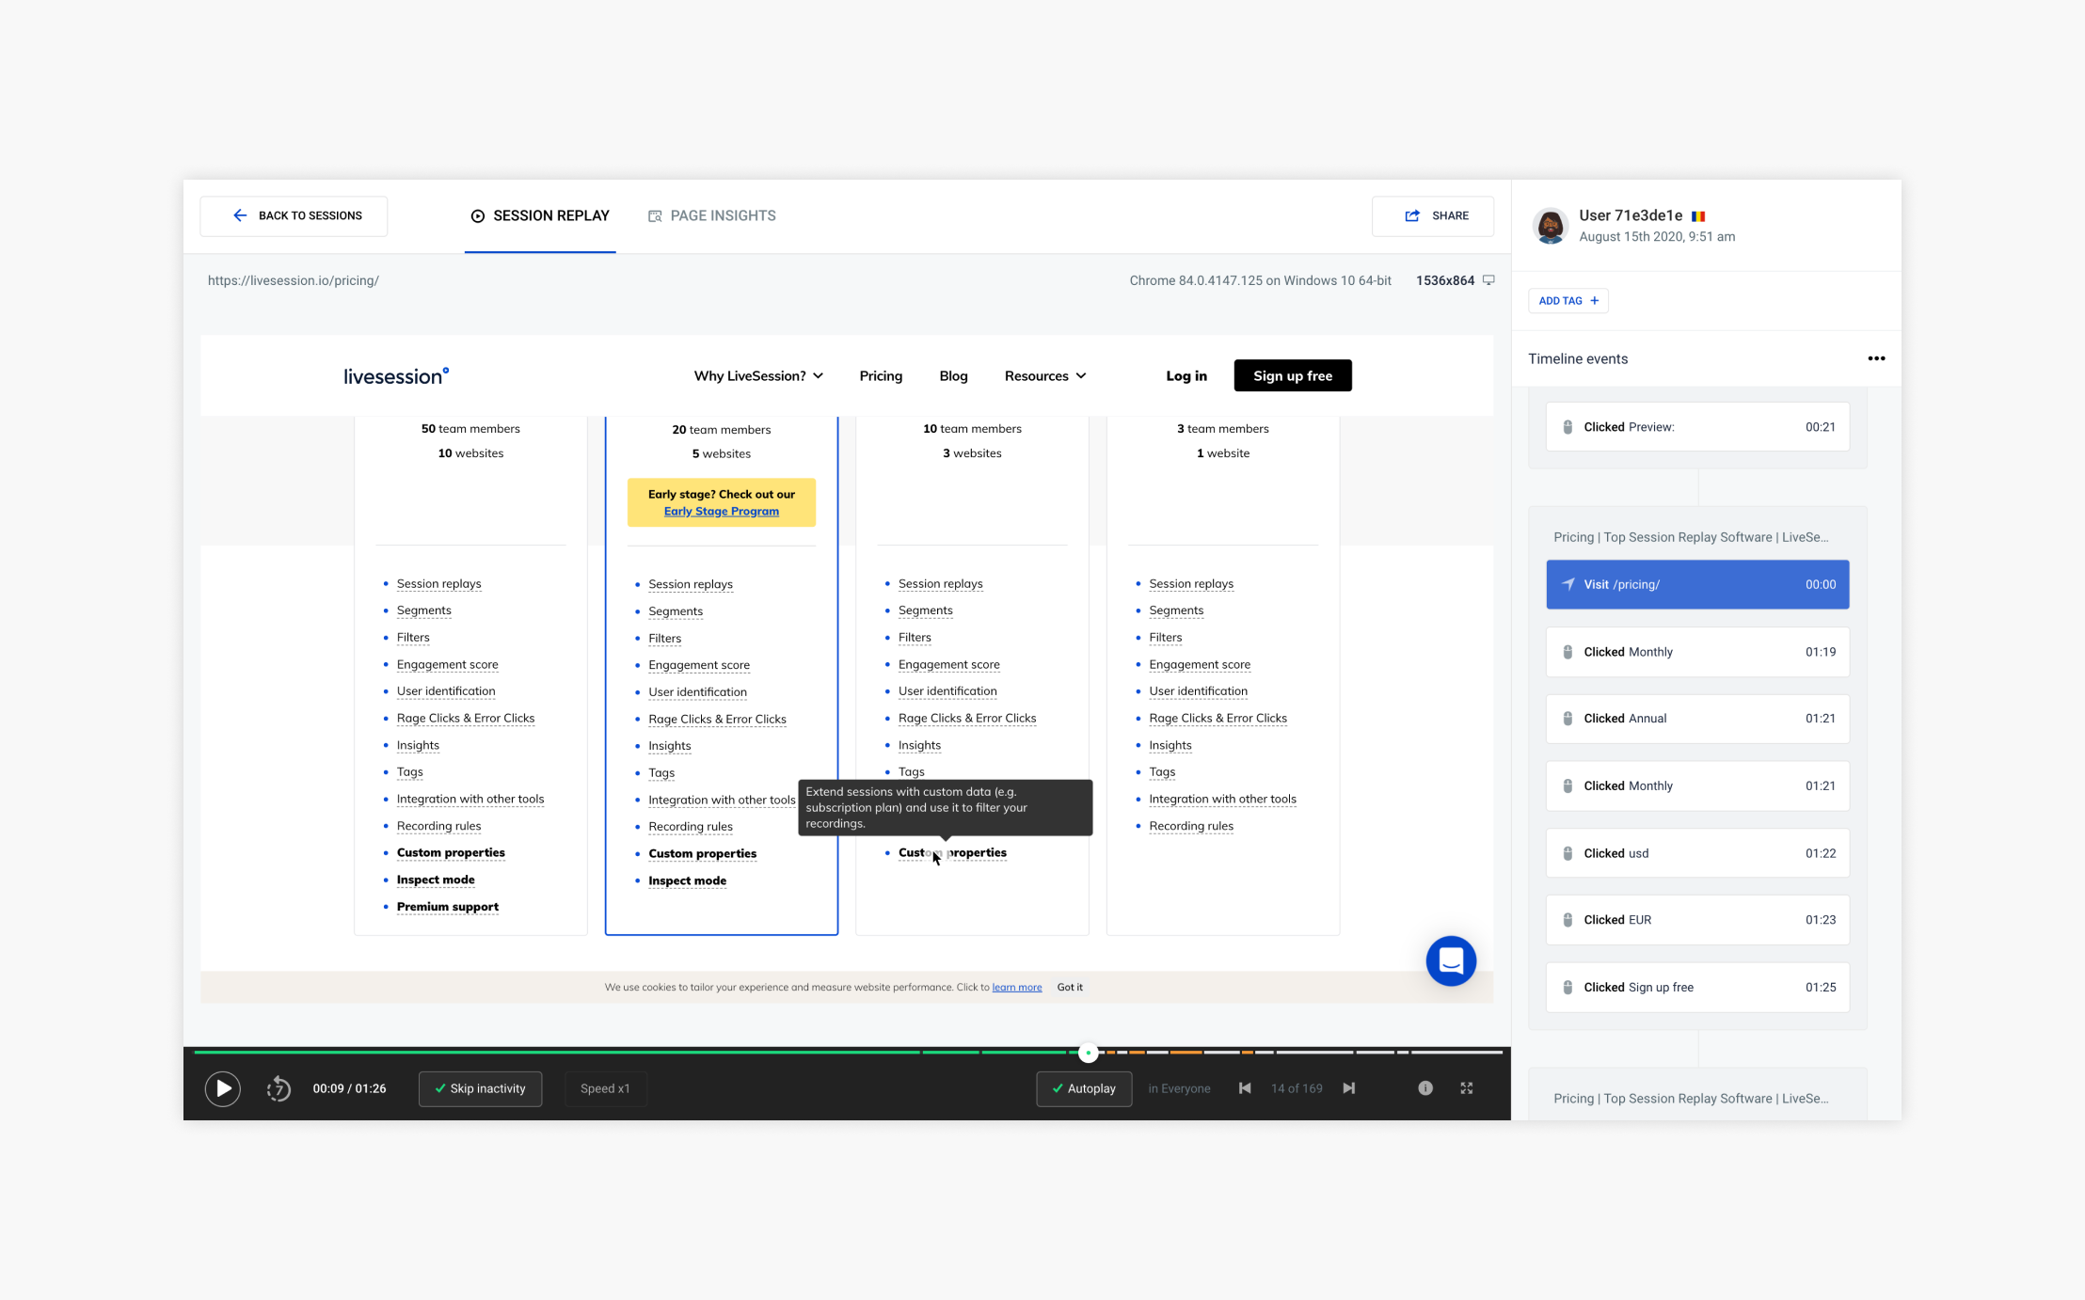Screen dimensions: 2085x1300
Task: Click the Back to Sessions button
Action: pos(294,215)
